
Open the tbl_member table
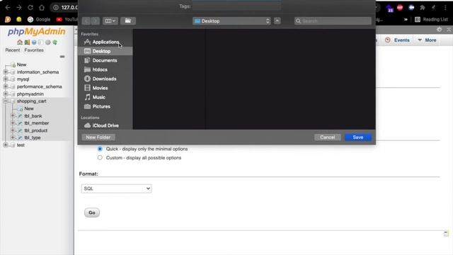(36, 123)
